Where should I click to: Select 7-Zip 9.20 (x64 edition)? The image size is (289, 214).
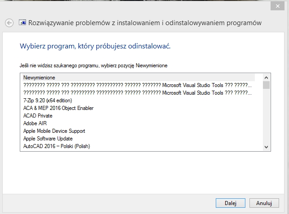(138, 100)
